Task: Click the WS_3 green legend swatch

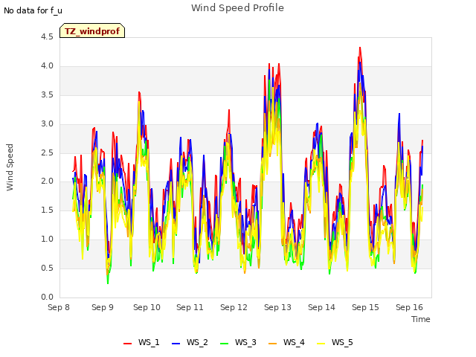Action: tap(224, 343)
